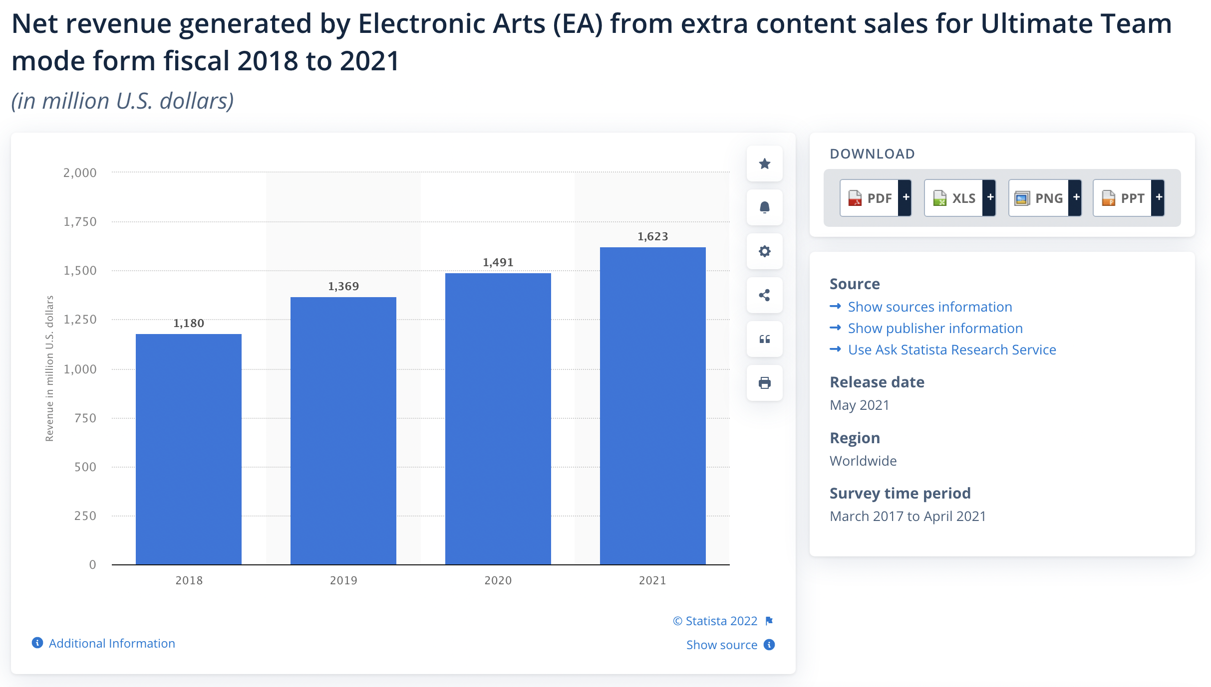
Task: Click the star favorite icon
Action: (764, 164)
